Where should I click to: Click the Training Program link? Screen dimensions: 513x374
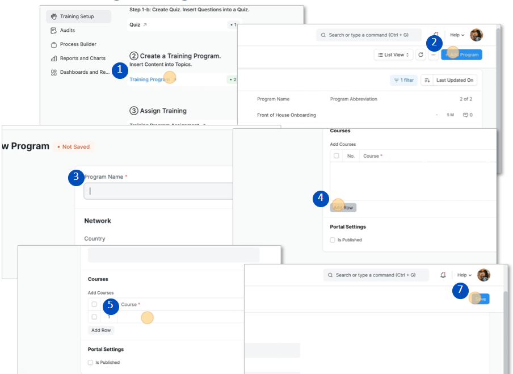tap(149, 79)
